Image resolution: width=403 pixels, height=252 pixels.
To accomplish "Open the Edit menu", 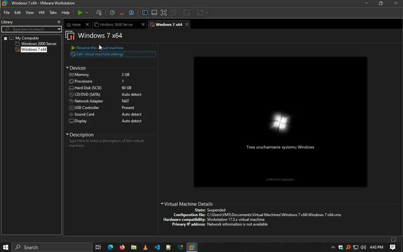I will 18,13.
